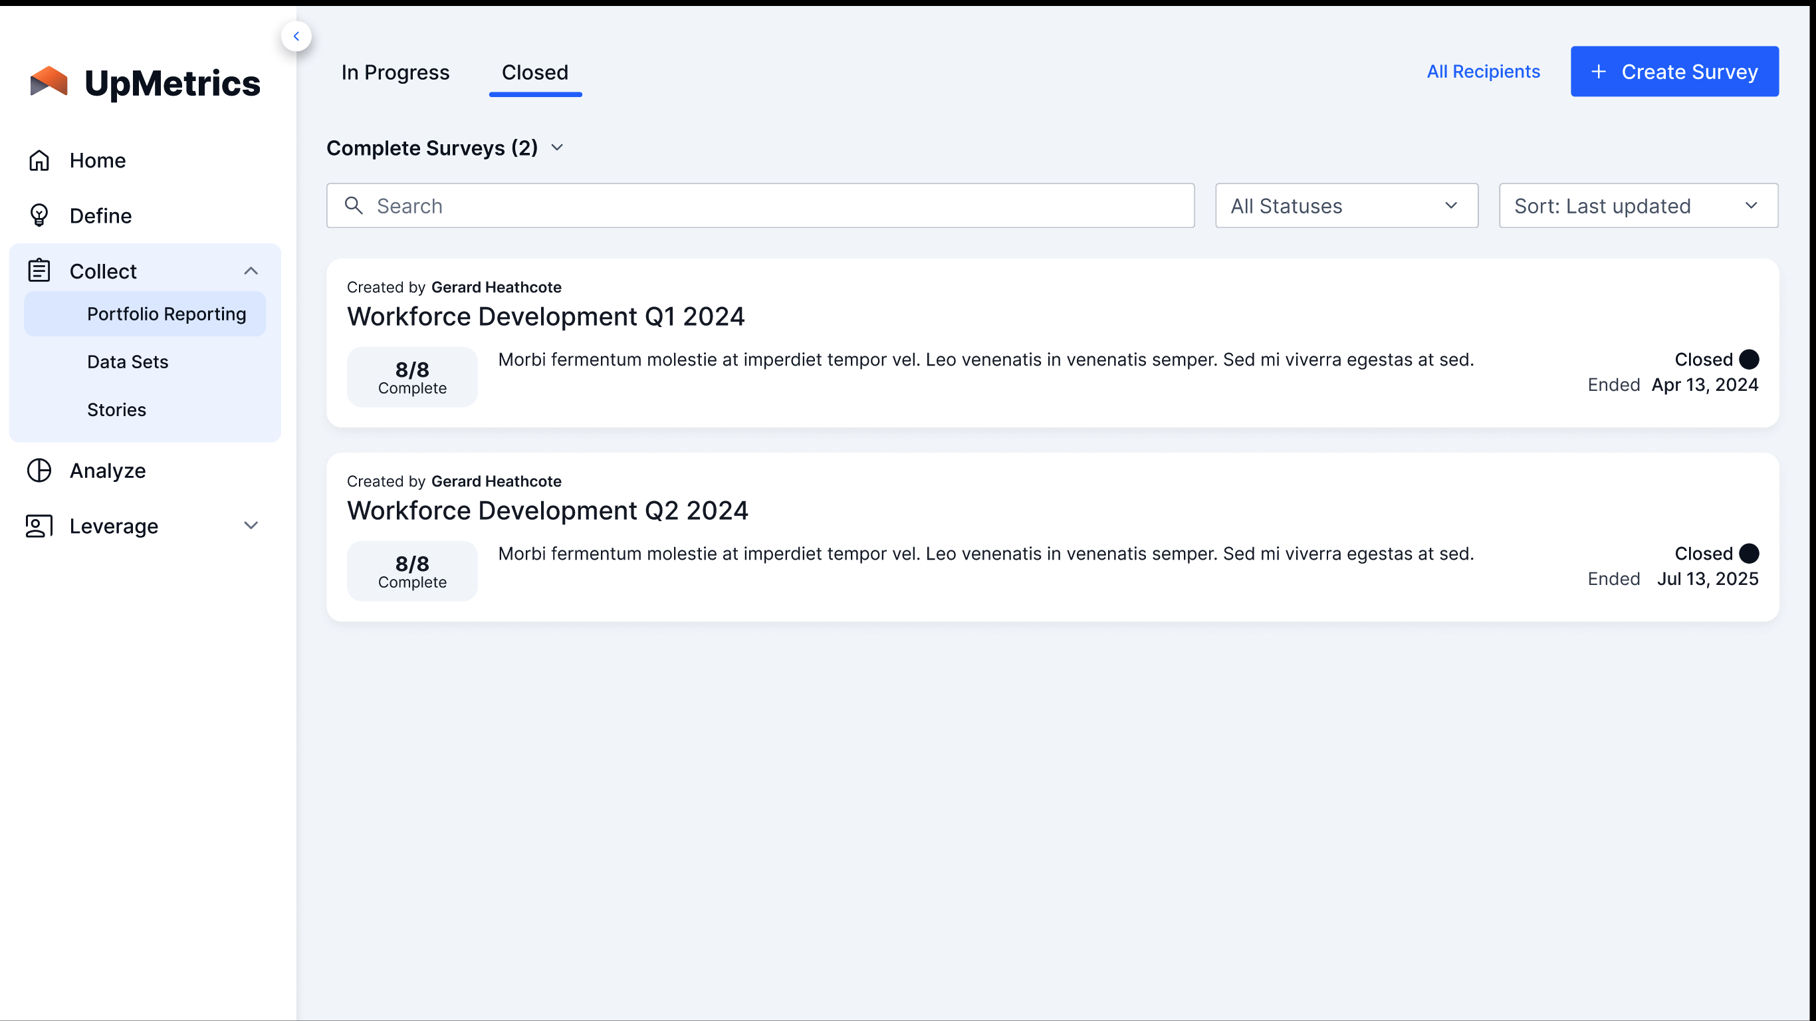Click the Search input field
The height and width of the screenshot is (1021, 1816).
click(761, 205)
